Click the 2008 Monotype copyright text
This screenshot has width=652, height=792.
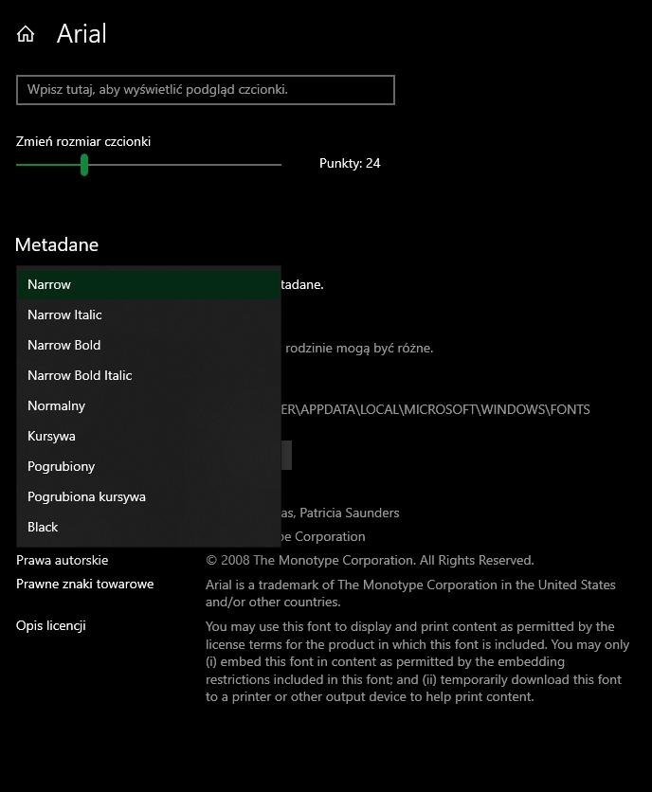pos(370,560)
